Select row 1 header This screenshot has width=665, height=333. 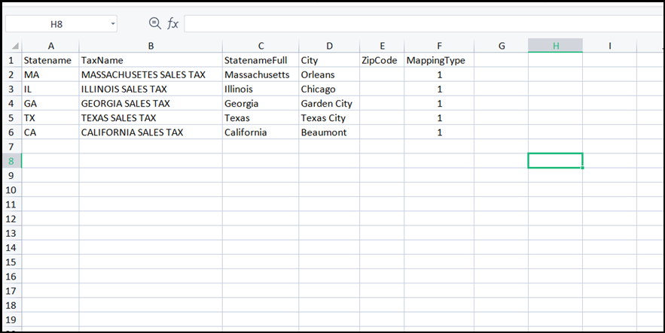coord(11,60)
